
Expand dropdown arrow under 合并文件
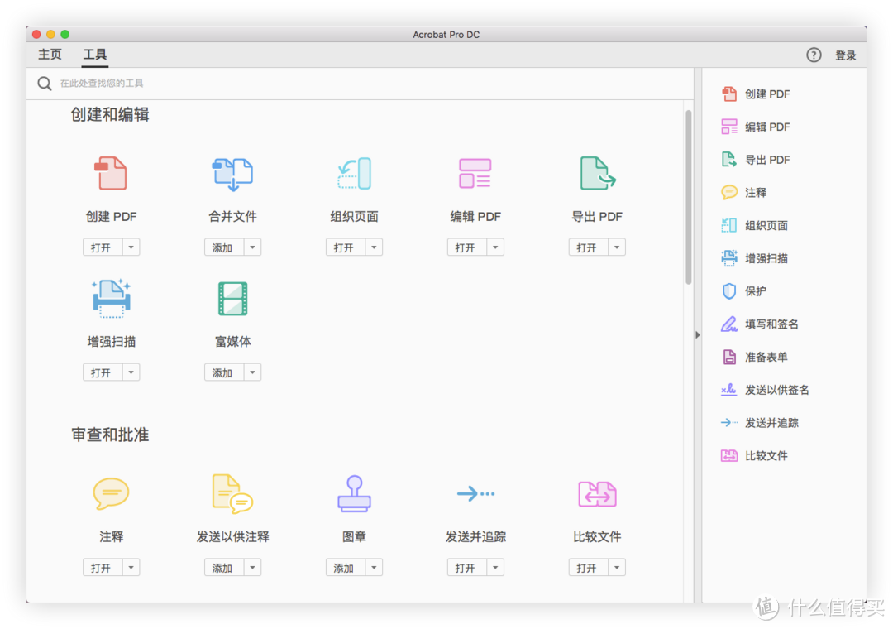(x=252, y=247)
